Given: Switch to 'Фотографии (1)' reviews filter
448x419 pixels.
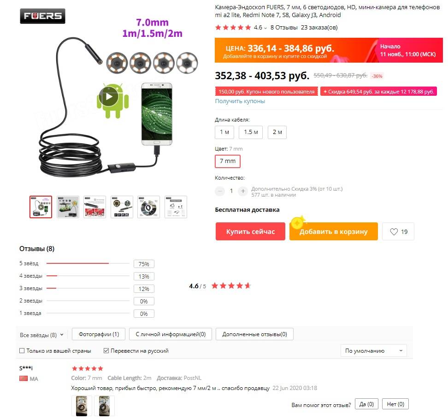Looking at the screenshot, I should [99, 334].
